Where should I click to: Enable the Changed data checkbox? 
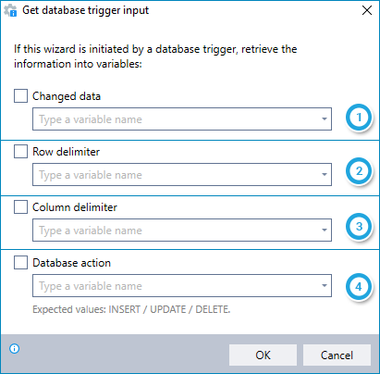tap(20, 96)
